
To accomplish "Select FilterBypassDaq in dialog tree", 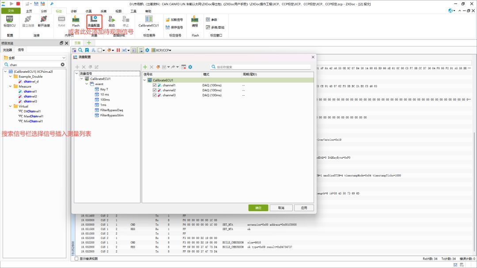I will click(x=112, y=110).
